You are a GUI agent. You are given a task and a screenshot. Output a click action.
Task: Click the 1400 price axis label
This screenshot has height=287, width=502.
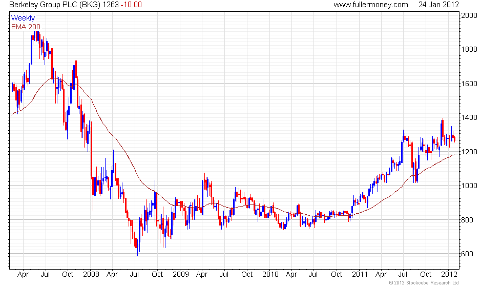coord(469,117)
